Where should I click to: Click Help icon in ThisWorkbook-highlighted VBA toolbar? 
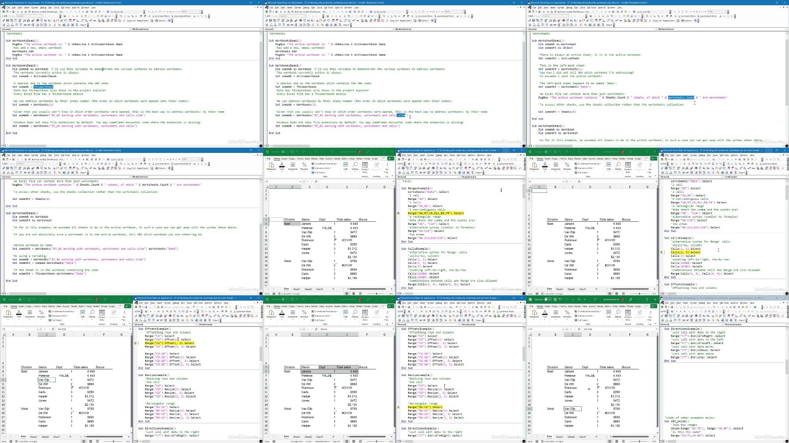click(108, 12)
